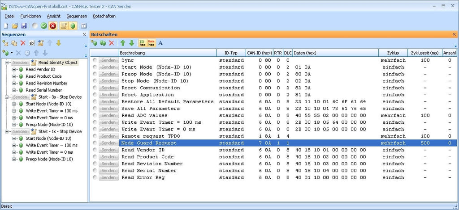Expand Write Event Timer = 100 ms under 3s sequence
The image size is (459, 210).
coord(14,111)
